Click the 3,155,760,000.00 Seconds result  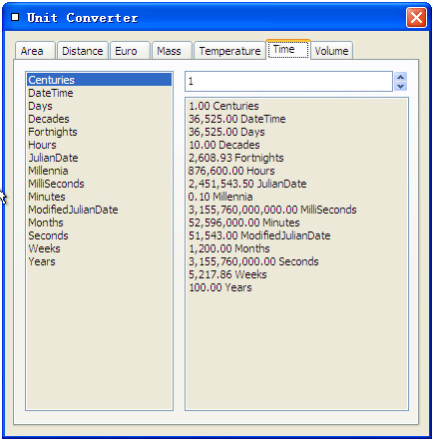(253, 261)
